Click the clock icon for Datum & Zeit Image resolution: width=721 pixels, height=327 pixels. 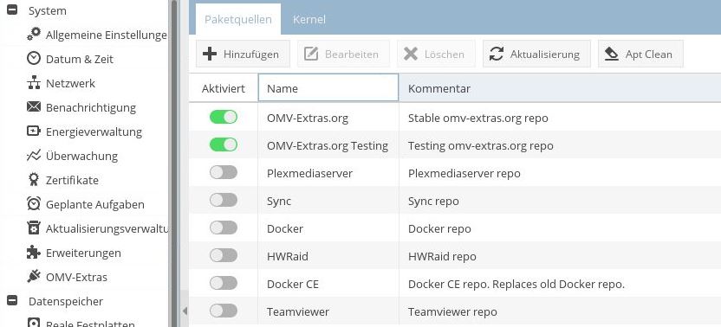34,59
